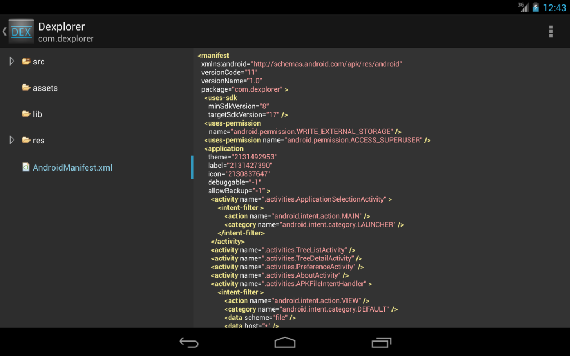This screenshot has width=570, height=356.
Task: Click the AndroidManifest.xml file icon
Action: 26,167
